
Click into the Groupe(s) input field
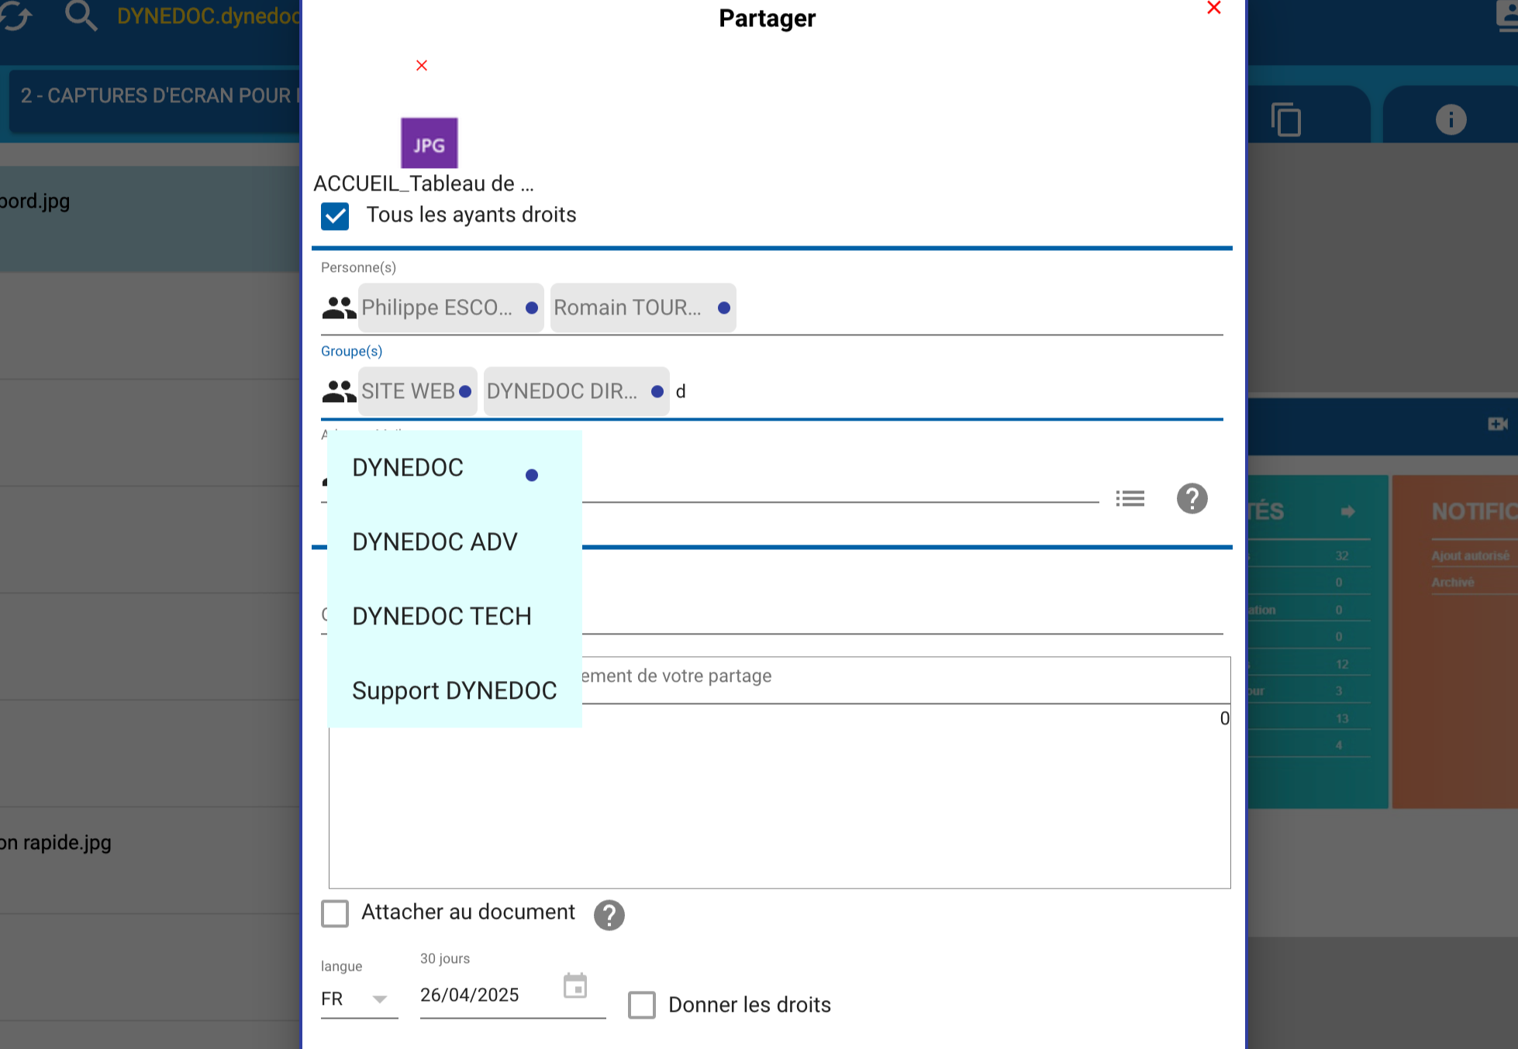(946, 392)
